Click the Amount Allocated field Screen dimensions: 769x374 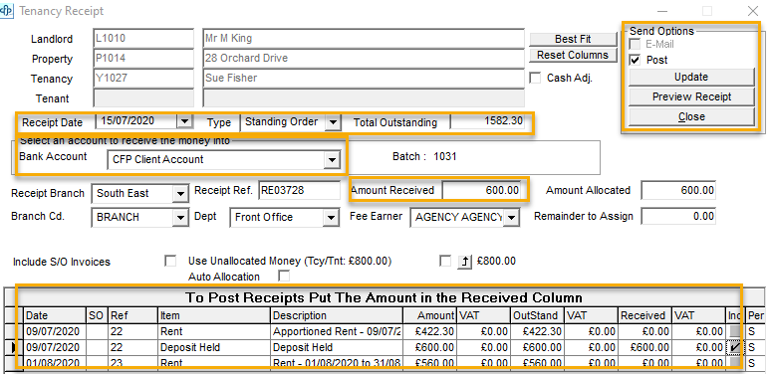[678, 190]
